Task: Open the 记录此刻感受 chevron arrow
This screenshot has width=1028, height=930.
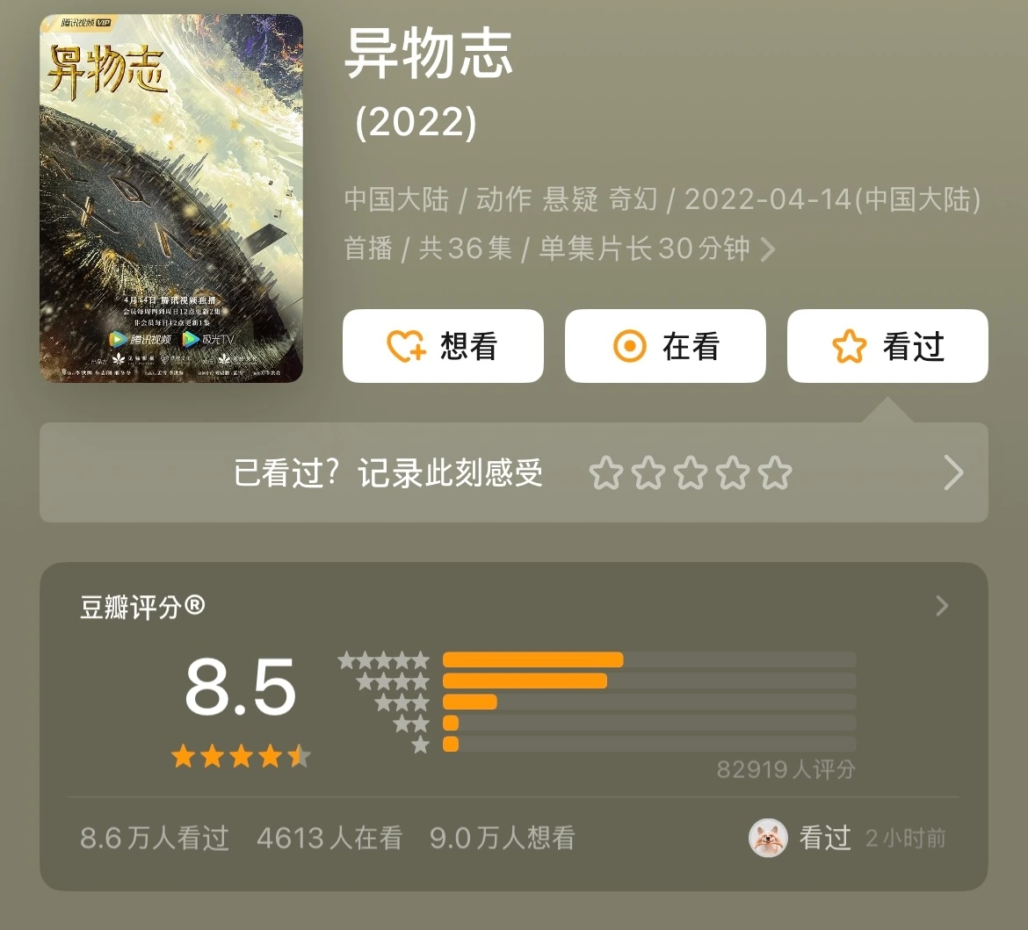Action: 954,472
